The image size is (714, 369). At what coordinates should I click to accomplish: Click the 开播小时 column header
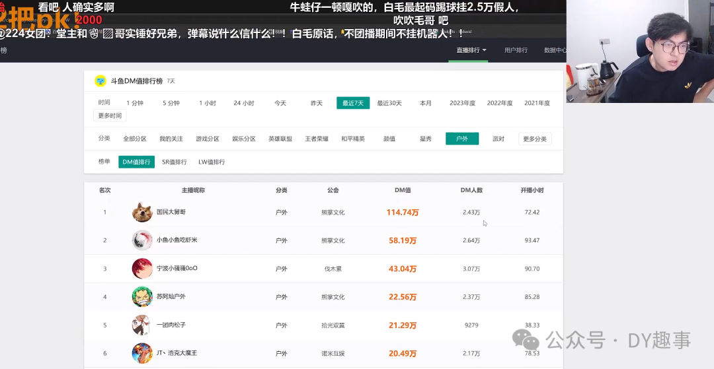click(532, 190)
